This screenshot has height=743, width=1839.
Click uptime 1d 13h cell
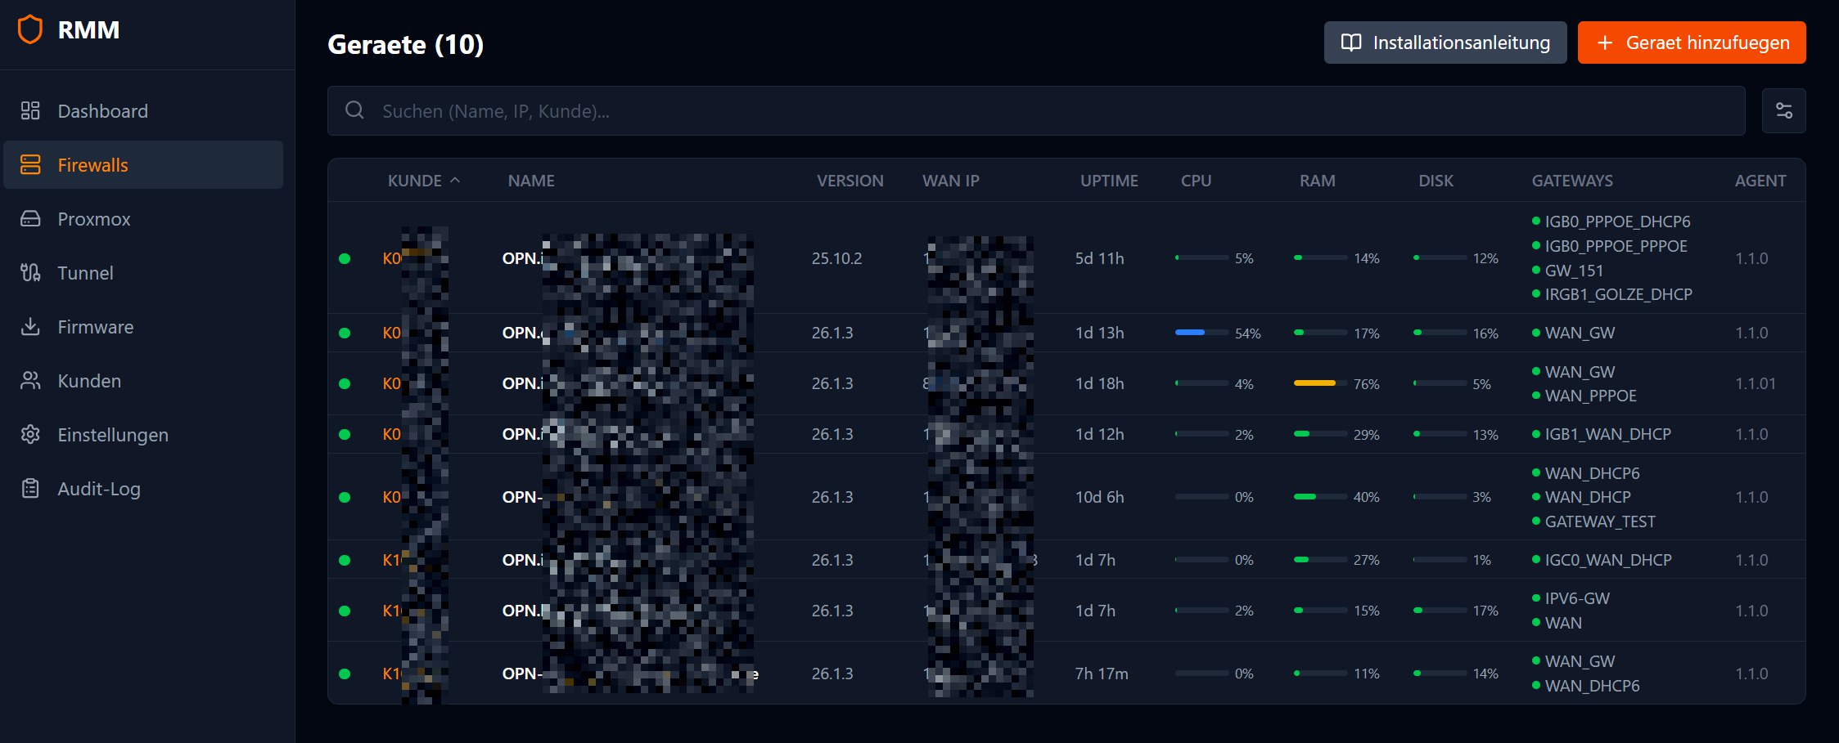[1099, 333]
